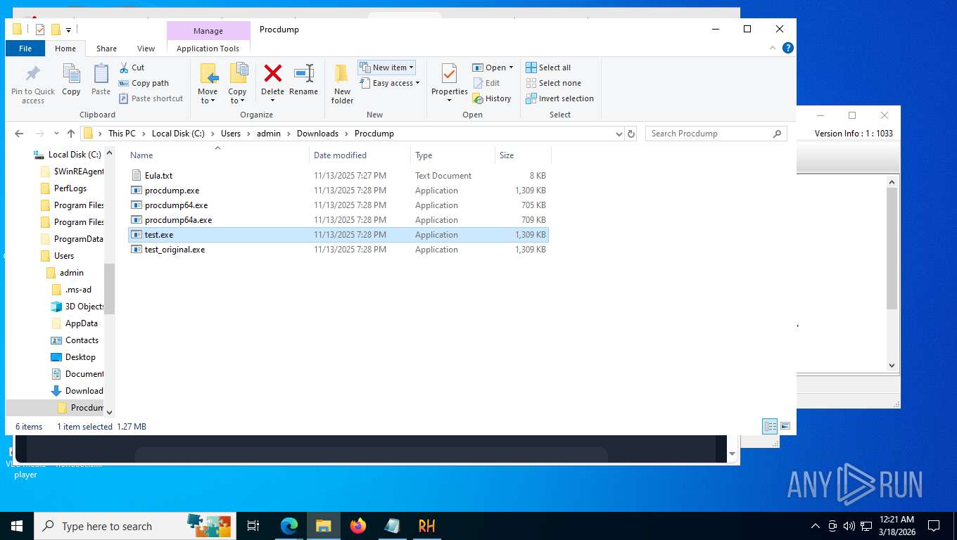The width and height of the screenshot is (957, 540).
Task: Click Invert selection in ribbon
Action: click(x=559, y=98)
